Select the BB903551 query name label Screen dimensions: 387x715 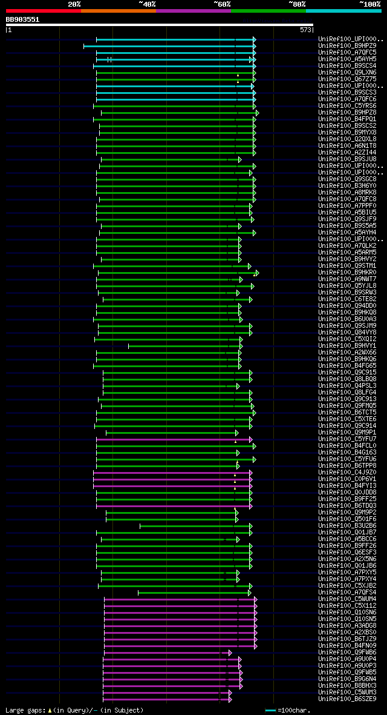pyautogui.click(x=22, y=19)
